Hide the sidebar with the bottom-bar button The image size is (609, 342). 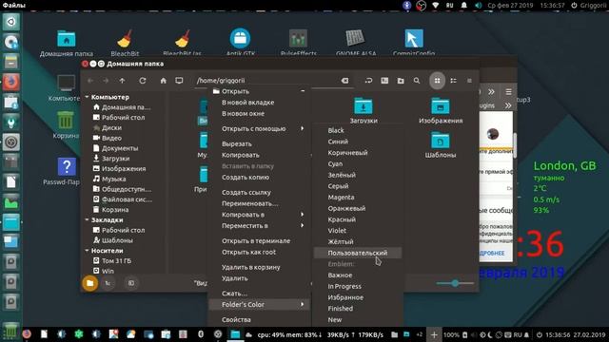pyautogui.click(x=131, y=283)
